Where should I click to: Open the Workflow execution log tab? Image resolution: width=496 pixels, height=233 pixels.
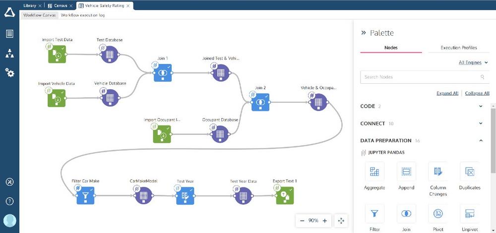pos(82,15)
